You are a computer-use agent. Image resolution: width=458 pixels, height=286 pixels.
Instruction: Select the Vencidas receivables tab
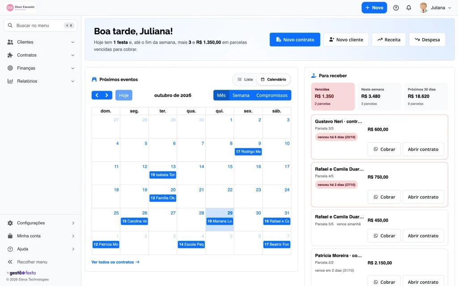click(333, 97)
